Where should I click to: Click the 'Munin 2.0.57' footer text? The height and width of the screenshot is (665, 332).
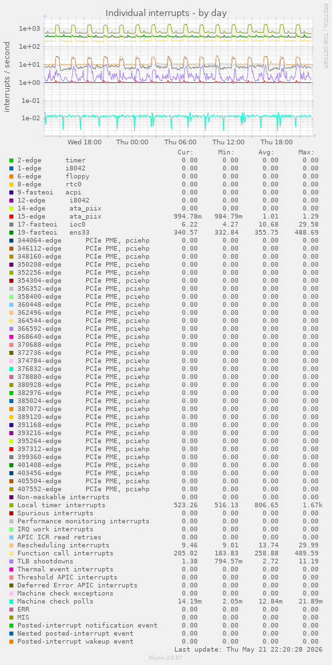point(166,658)
